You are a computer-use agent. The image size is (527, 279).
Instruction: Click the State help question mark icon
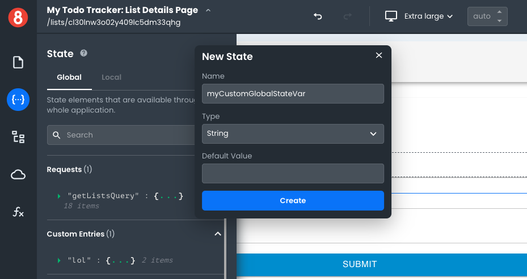coord(84,53)
